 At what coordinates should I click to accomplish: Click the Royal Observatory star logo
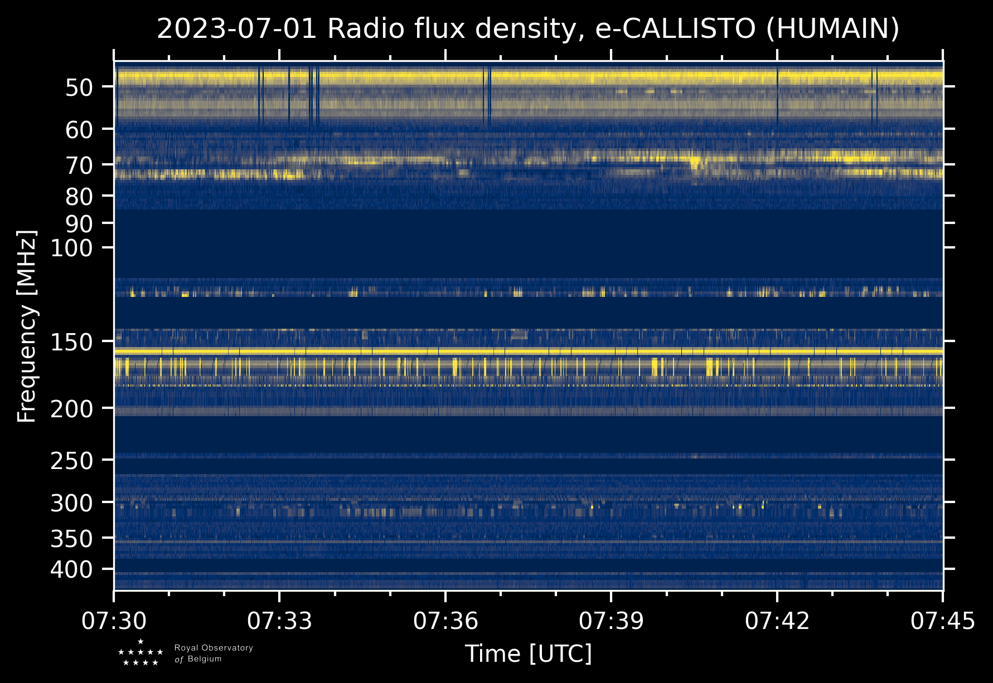click(141, 653)
